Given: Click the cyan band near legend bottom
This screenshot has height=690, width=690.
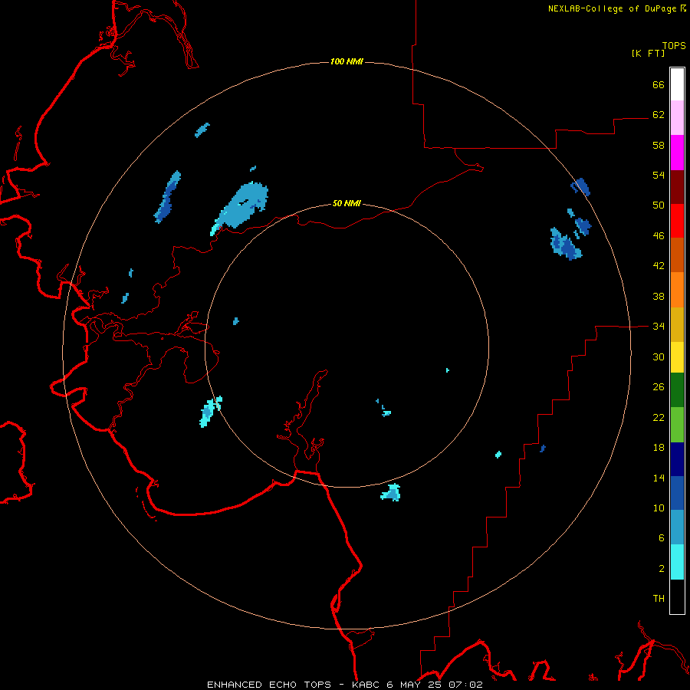Looking at the screenshot, I should click(x=677, y=562).
